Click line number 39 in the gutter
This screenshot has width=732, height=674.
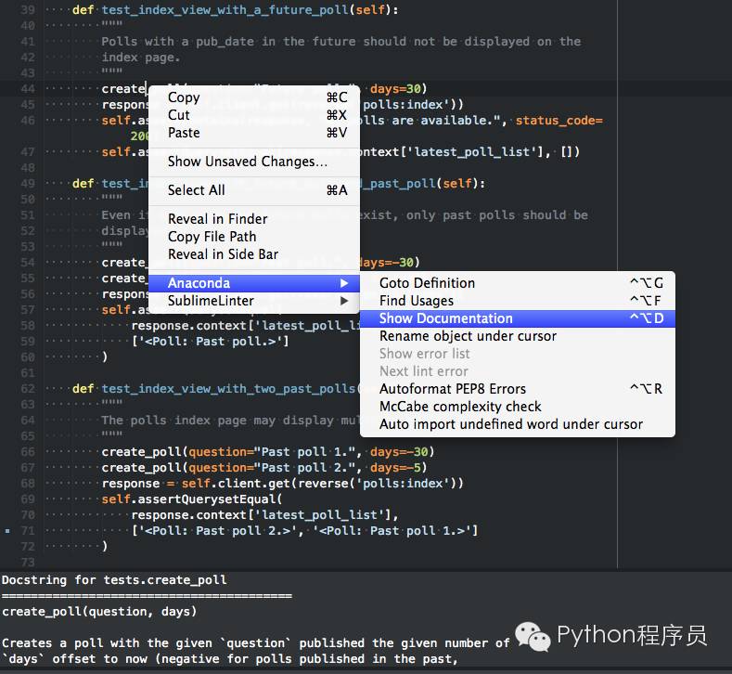(28, 10)
